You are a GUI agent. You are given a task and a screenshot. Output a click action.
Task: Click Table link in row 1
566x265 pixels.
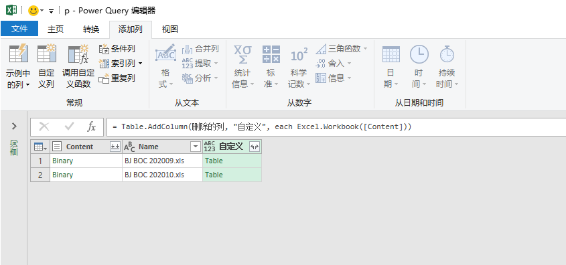[x=214, y=161]
